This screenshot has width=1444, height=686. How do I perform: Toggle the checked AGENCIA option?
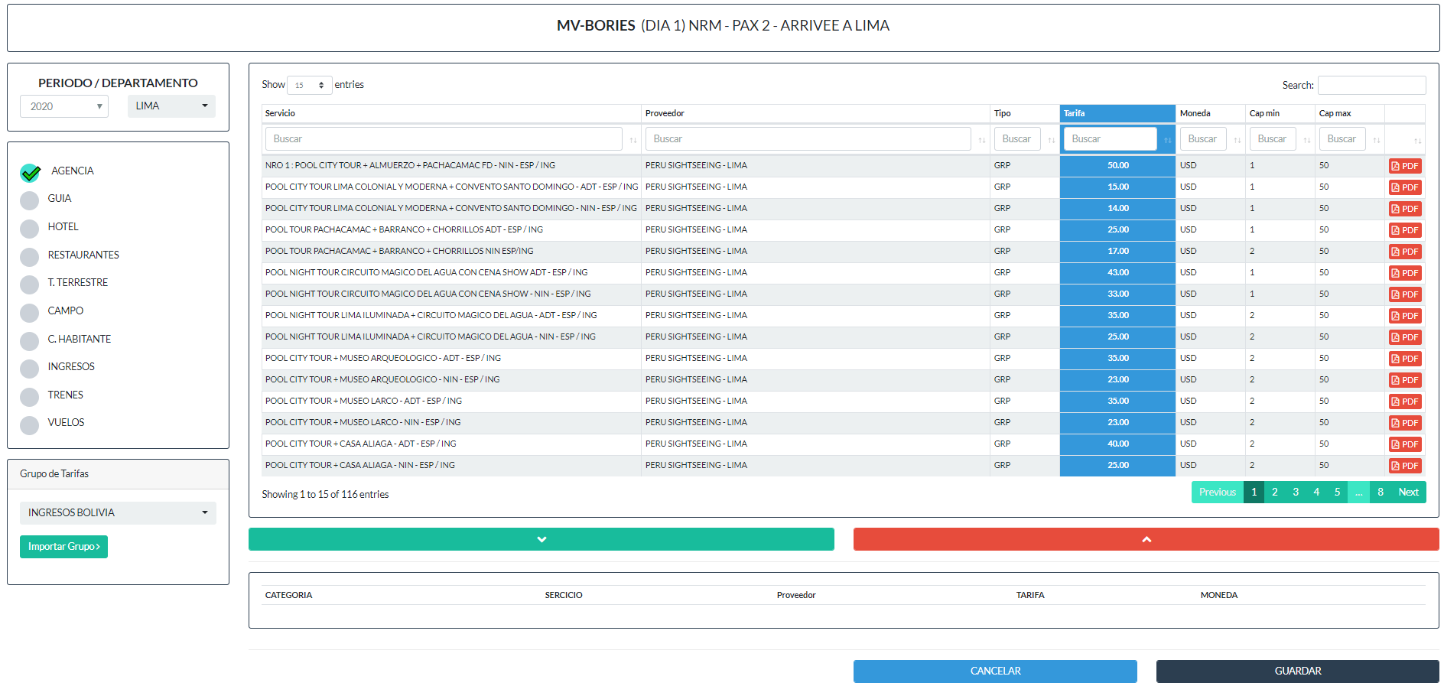point(31,173)
